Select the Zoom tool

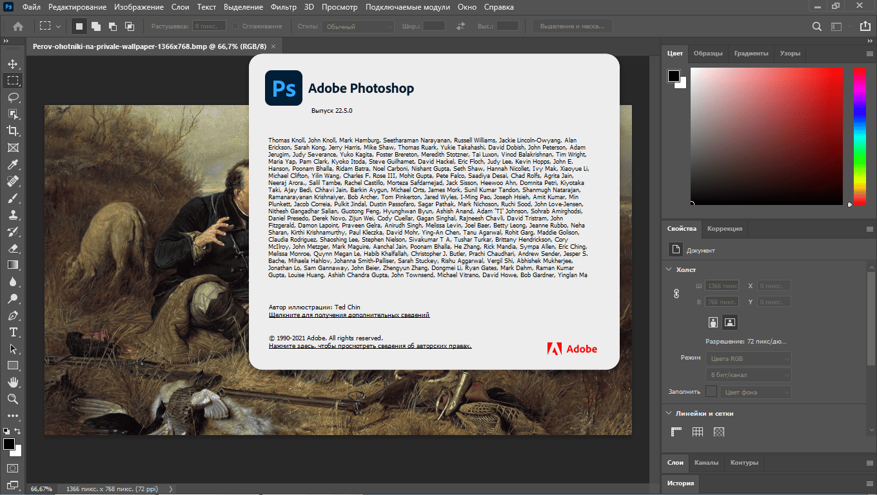tap(12, 399)
